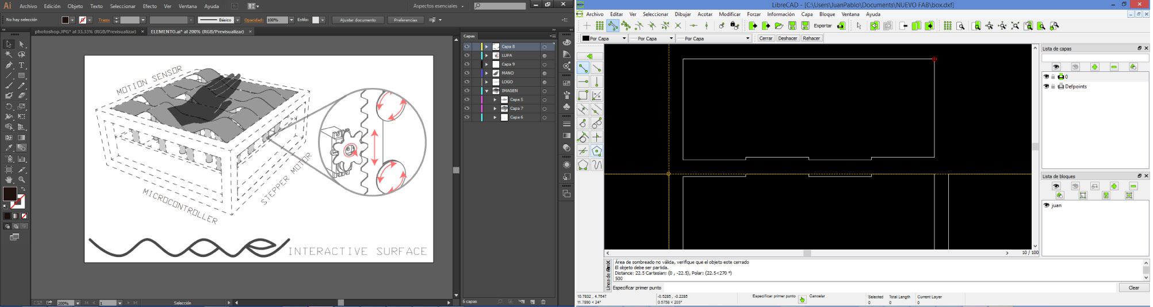Image resolution: width=1153 pixels, height=307 pixels.
Task: Select the Type tool in Illustrator
Action: [22, 66]
